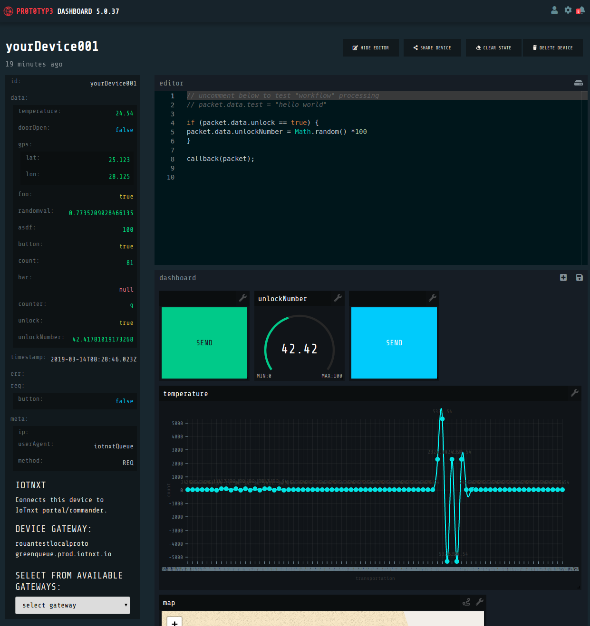Select the asdf value 100

tap(128, 229)
